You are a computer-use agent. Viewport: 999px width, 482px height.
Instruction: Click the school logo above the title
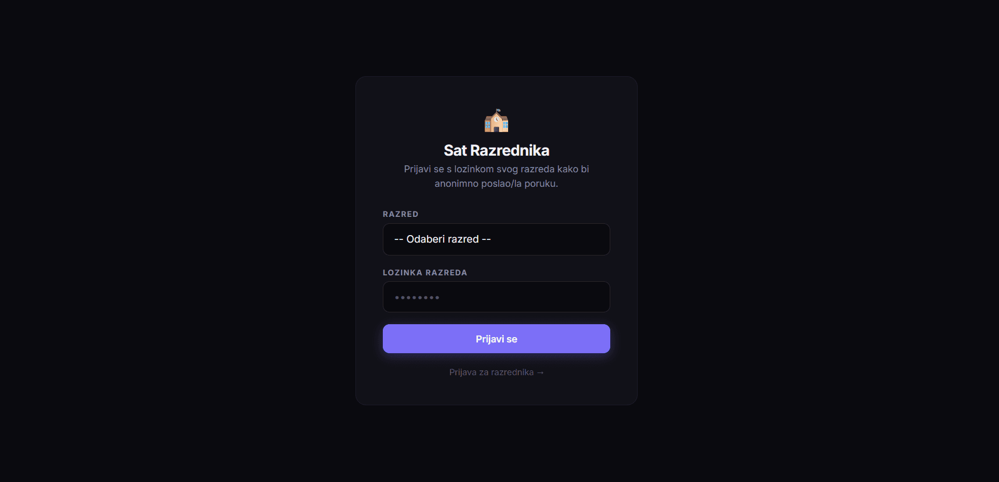pyautogui.click(x=496, y=121)
